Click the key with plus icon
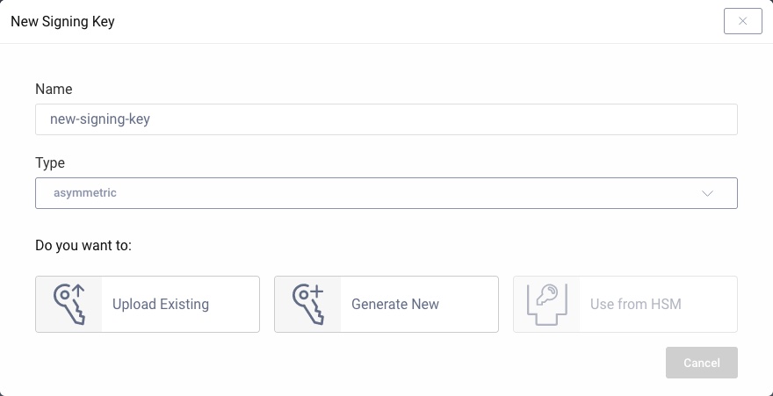The height and width of the screenshot is (396, 773). (307, 304)
